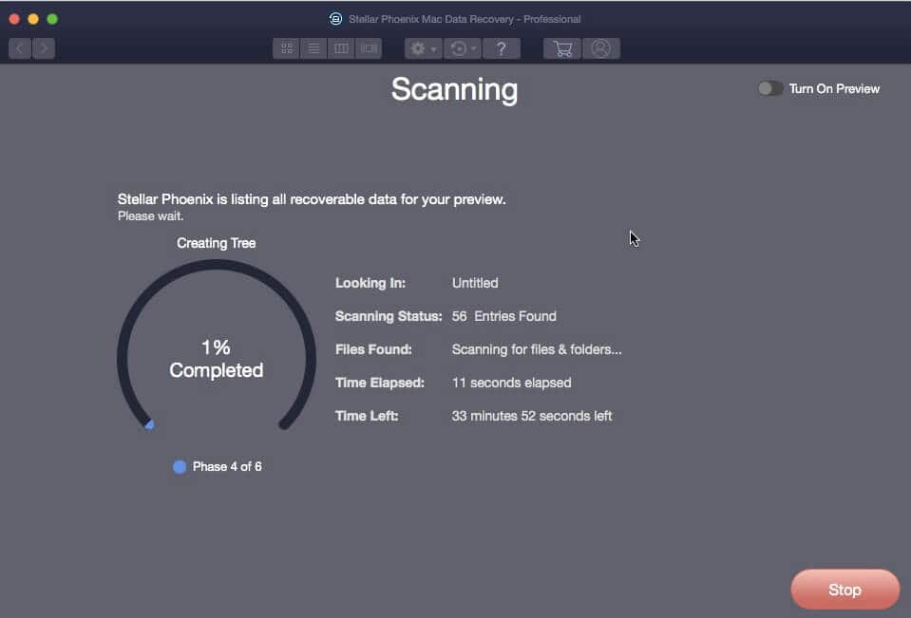The image size is (911, 618).
Task: Click the 'Untitled' volume name
Action: click(x=475, y=283)
